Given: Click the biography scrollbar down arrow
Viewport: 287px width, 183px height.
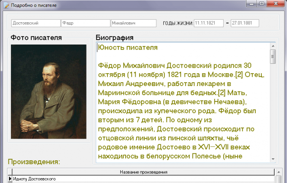Looking at the screenshot, I should [273, 159].
